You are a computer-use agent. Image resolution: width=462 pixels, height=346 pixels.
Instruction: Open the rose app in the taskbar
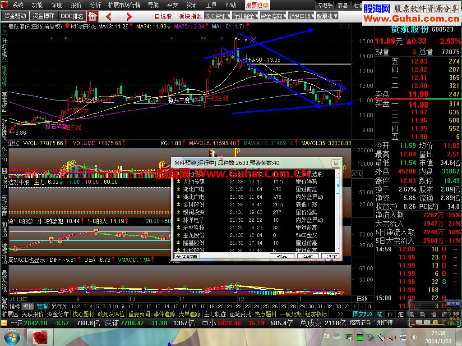[x=40, y=337]
